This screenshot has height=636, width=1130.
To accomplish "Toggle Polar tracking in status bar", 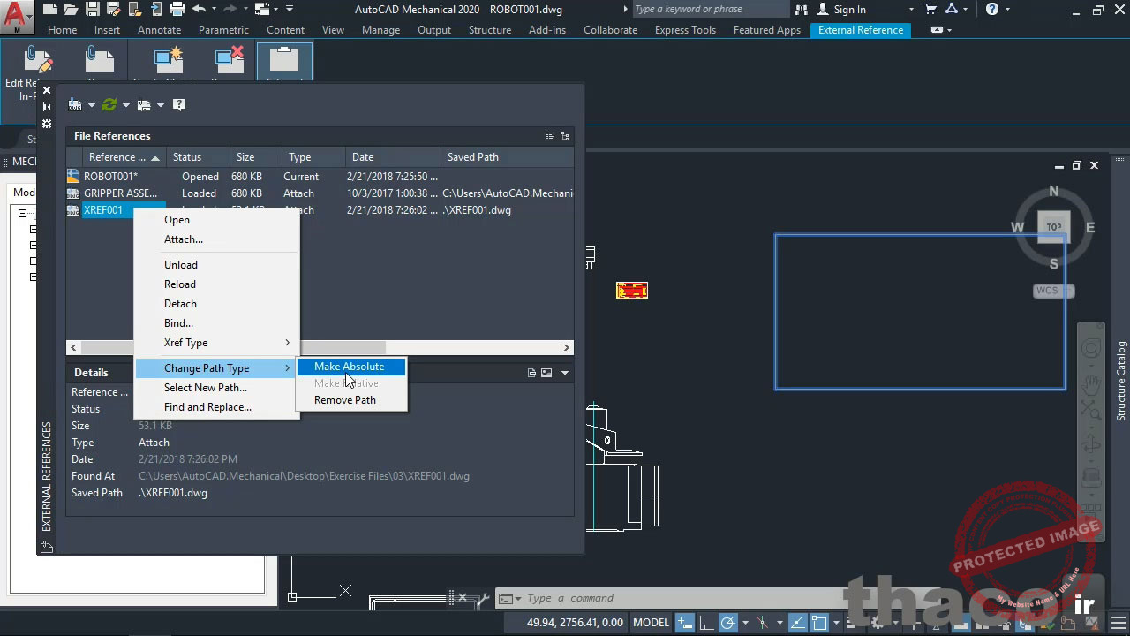I will click(x=727, y=623).
